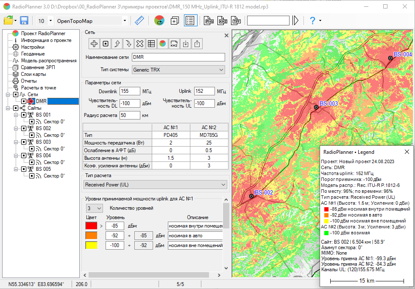Open Отчеты in the project tree
Screen dimensions: 415x289
point(29,81)
